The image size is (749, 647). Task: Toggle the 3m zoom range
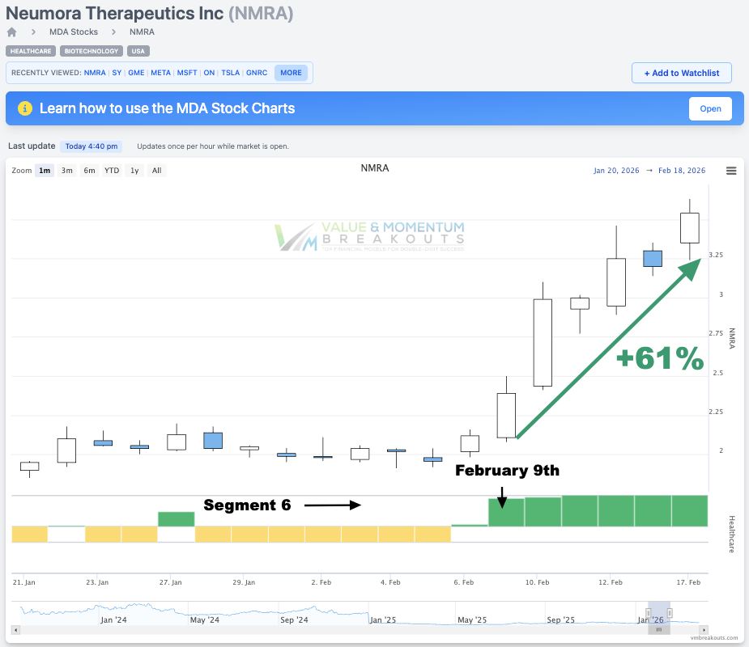66,170
